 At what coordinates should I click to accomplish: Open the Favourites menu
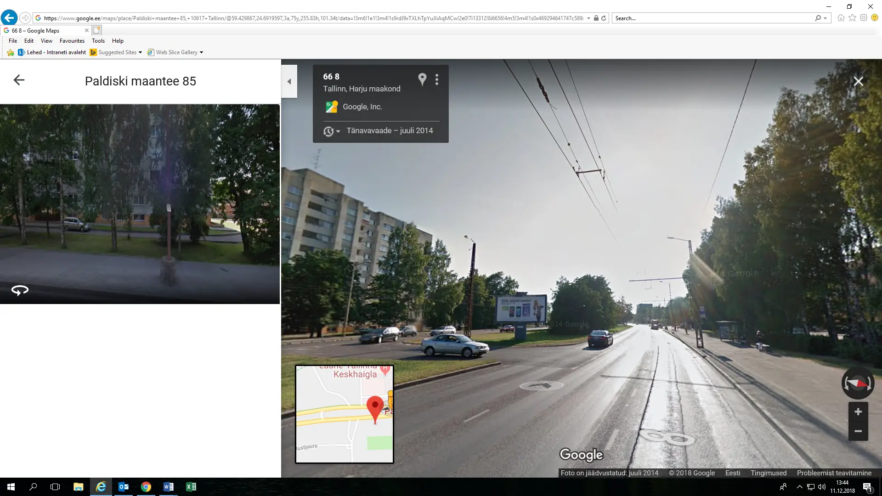[x=72, y=41]
